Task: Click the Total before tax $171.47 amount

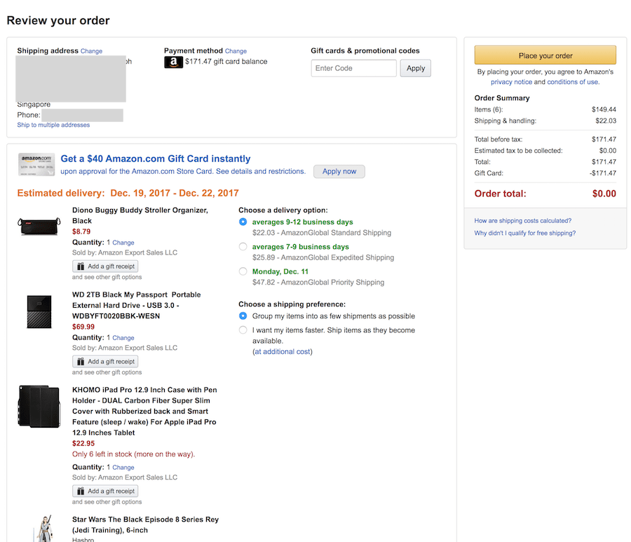Action: tap(604, 140)
